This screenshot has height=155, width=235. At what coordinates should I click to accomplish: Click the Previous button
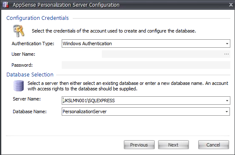pos(139,145)
